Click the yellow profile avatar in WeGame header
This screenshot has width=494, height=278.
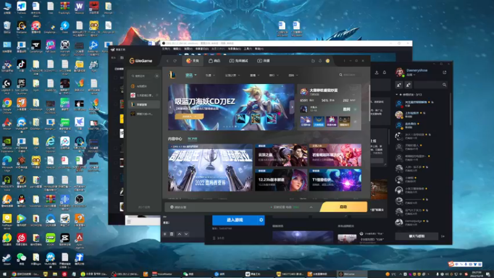click(x=328, y=61)
